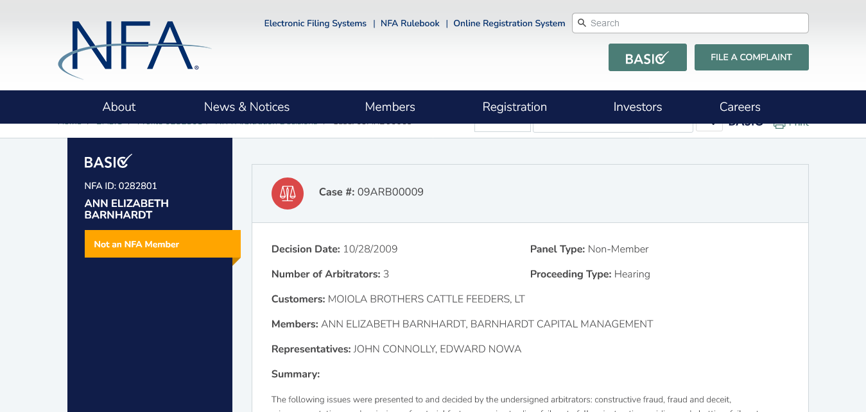Click into the top Search input field

click(697, 23)
